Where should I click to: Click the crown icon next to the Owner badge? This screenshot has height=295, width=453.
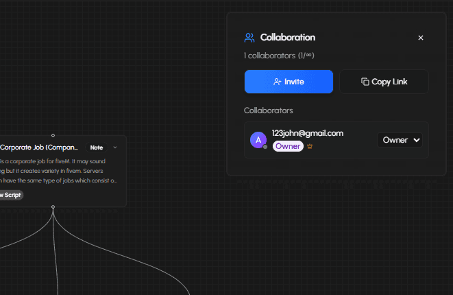(310, 146)
